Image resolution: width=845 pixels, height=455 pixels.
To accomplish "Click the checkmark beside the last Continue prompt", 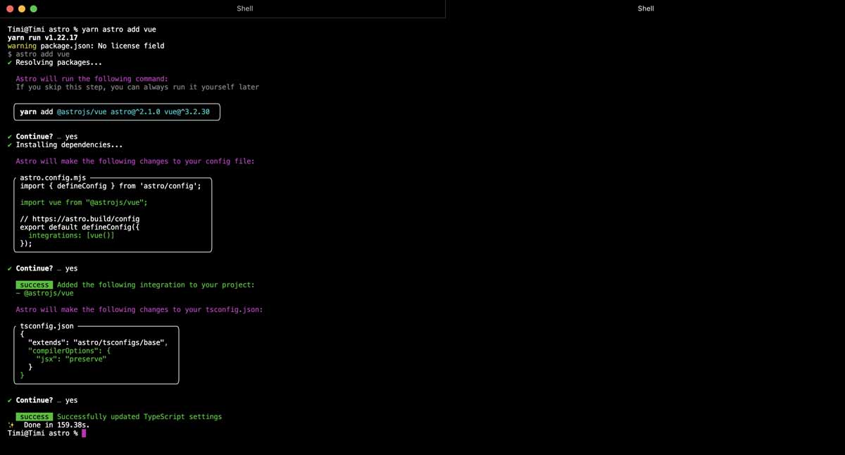I will (8, 399).
